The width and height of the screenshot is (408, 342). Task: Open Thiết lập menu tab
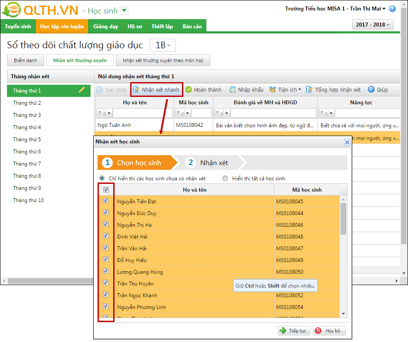pyautogui.click(x=162, y=26)
